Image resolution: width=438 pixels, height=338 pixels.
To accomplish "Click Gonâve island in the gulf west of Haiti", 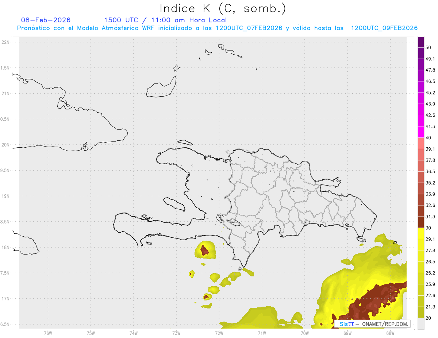I will click(174, 204).
